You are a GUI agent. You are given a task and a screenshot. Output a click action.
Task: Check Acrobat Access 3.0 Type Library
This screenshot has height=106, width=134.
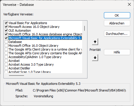[x=6, y=64]
